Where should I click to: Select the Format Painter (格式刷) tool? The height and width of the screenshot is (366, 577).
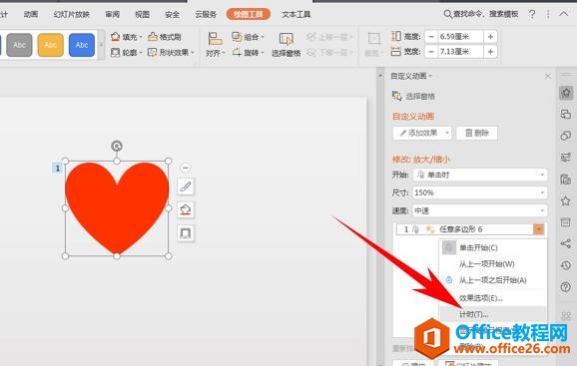click(x=165, y=37)
